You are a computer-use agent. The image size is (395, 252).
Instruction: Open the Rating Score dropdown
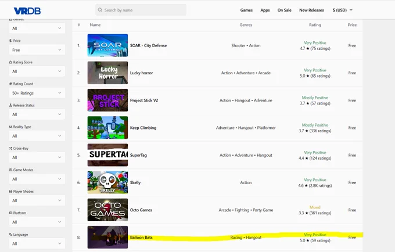point(37,71)
